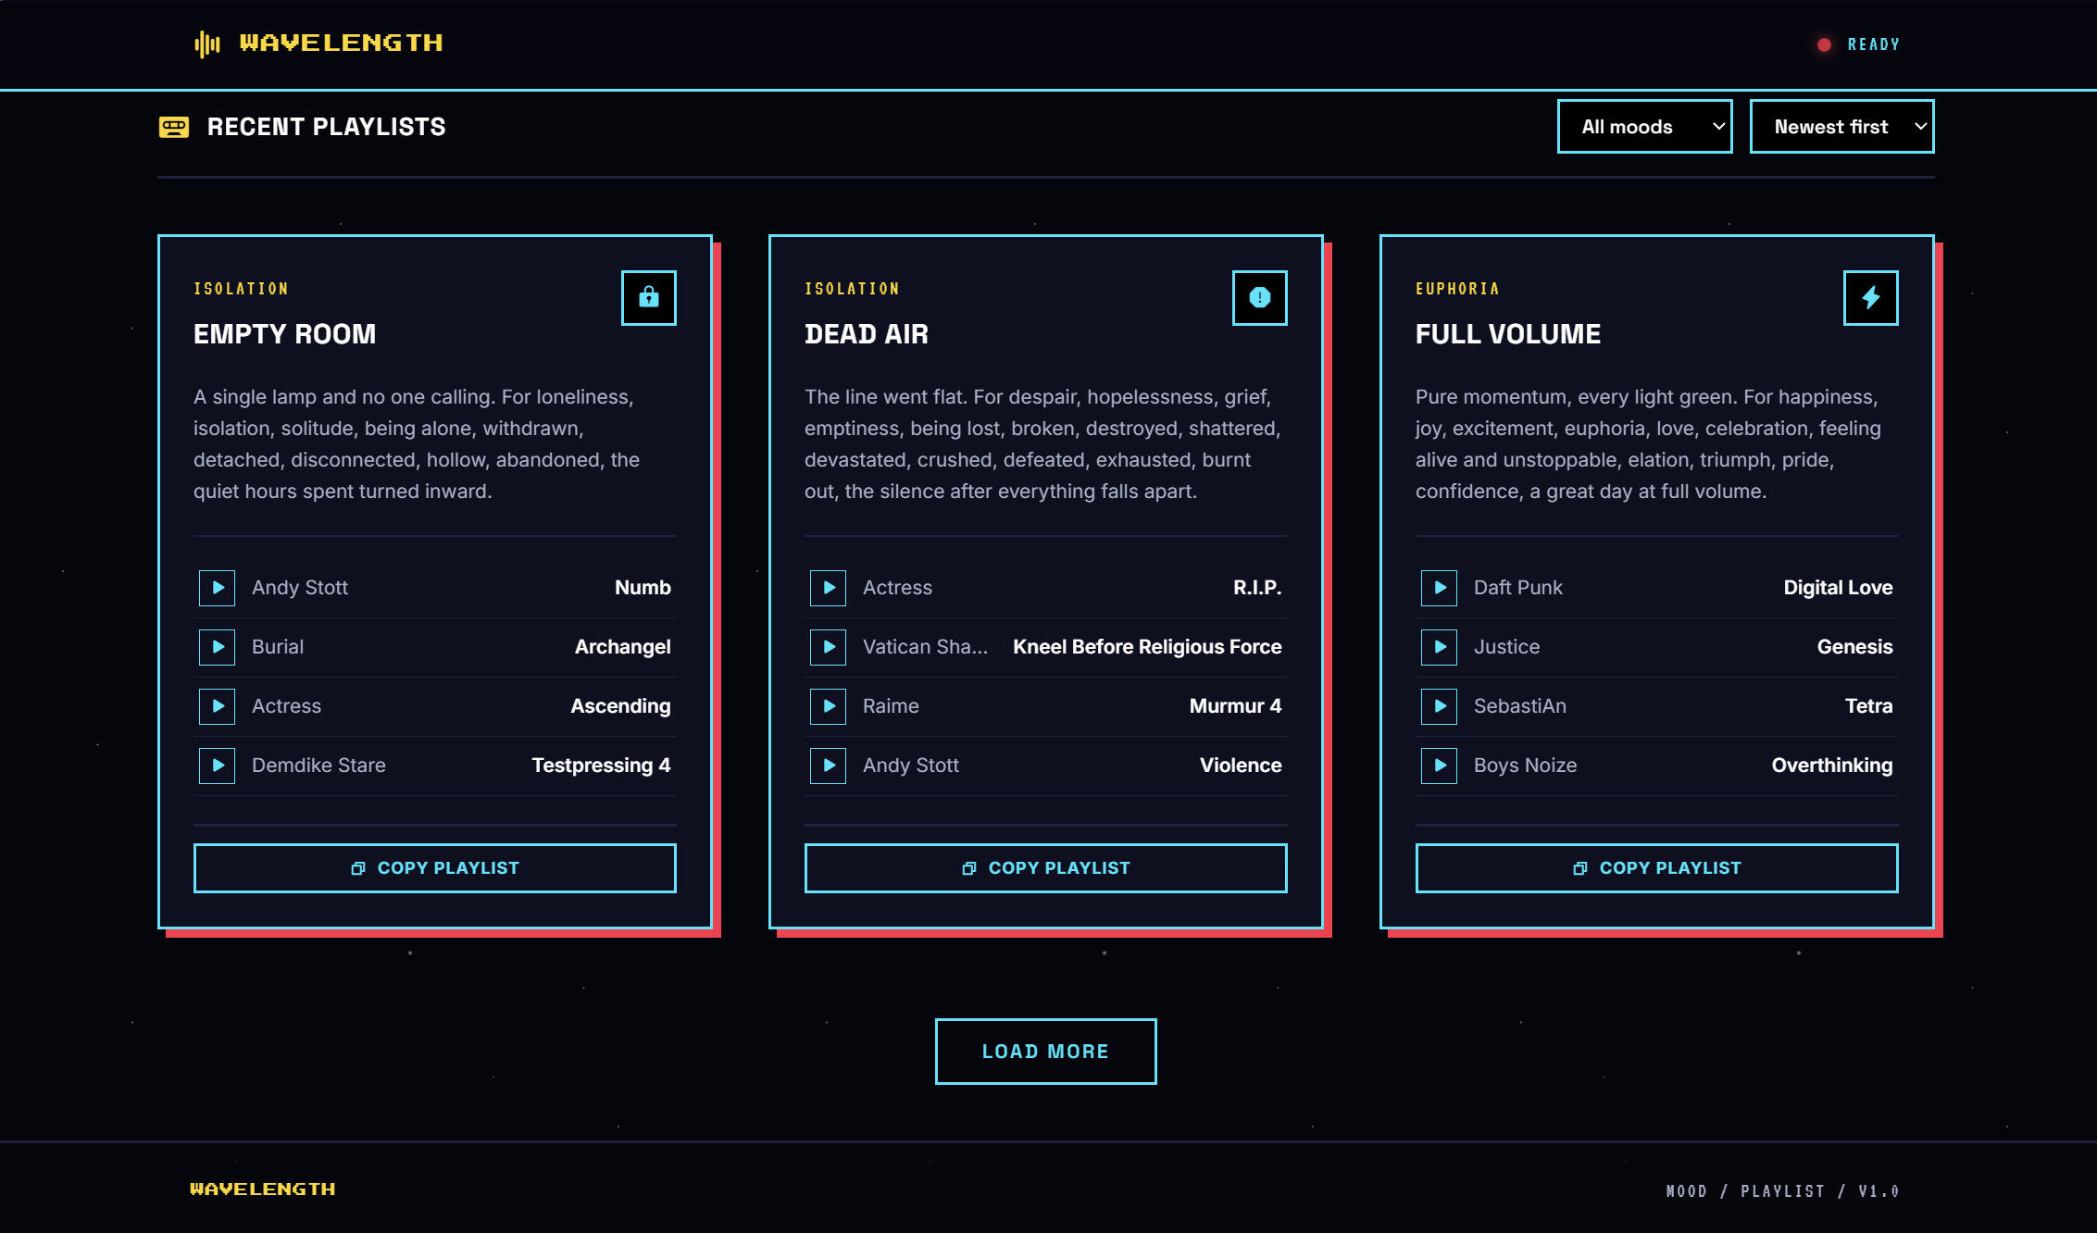Click the Wavelength waveform logo icon
Viewport: 2097px width, 1233px height.
(207, 44)
